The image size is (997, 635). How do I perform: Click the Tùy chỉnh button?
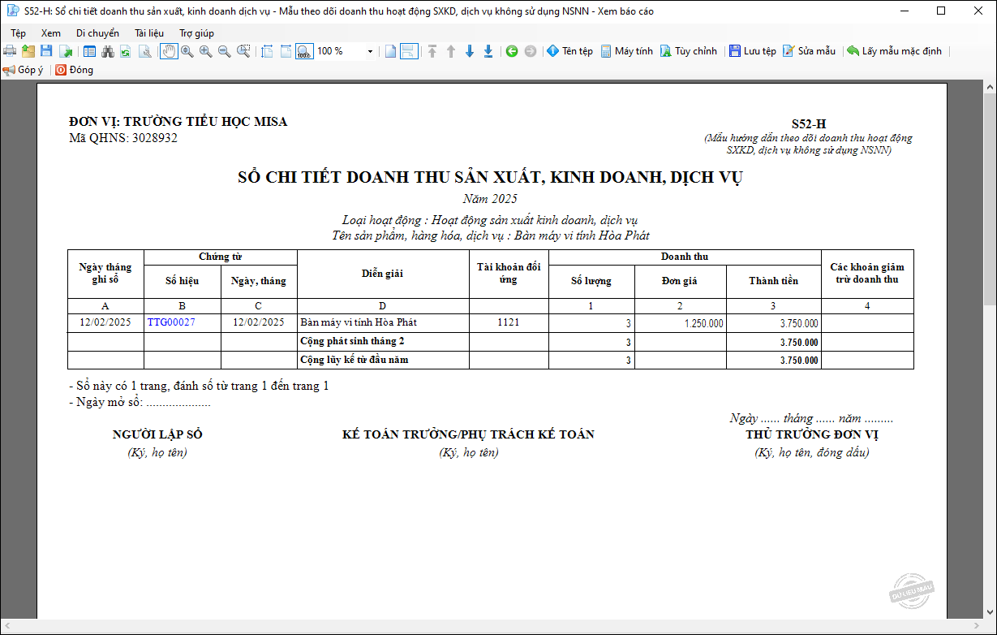(688, 51)
